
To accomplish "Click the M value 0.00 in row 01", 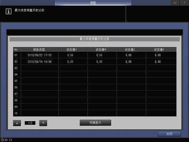I will coord(99,55).
